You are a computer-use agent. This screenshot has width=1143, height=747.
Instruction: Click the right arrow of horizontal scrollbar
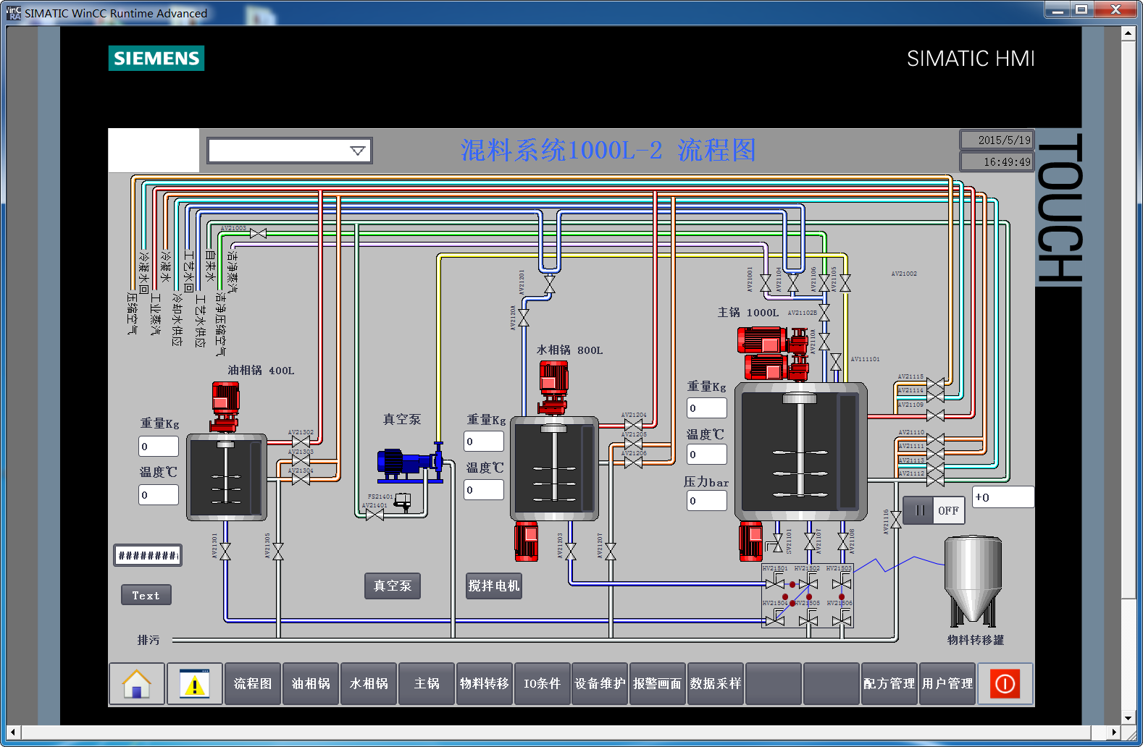tap(1114, 733)
